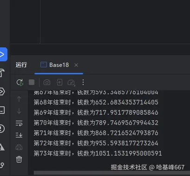
Task: Select the 第68年 output line
Action: [x=96, y=102]
